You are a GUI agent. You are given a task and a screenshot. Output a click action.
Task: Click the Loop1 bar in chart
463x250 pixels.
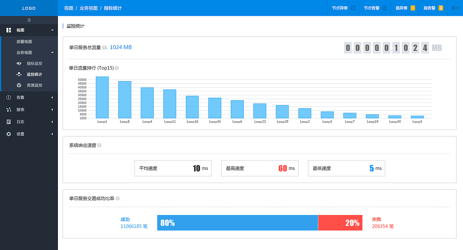102,97
